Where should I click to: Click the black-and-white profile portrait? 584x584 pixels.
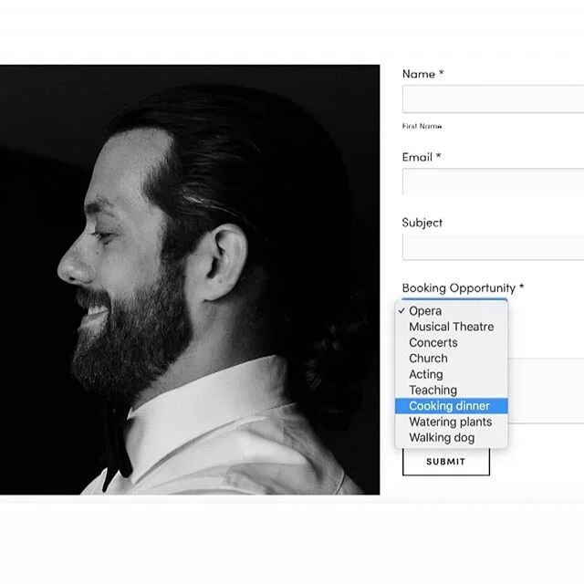tap(190, 280)
